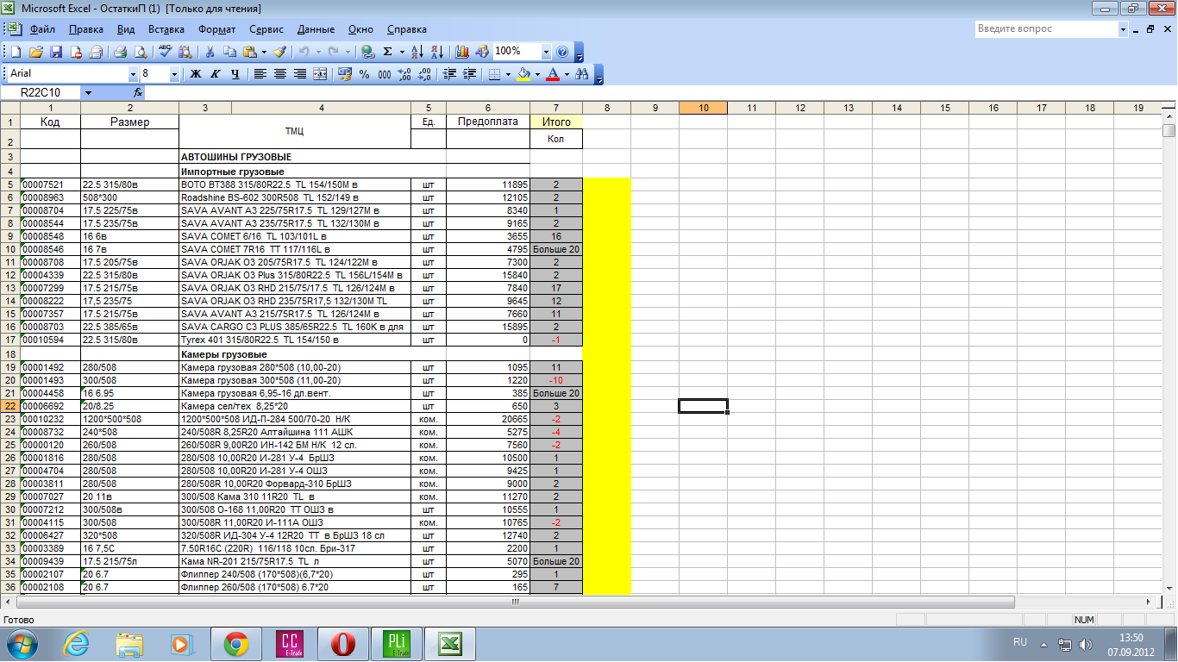Open the Borders style dropdown arrow
Image resolution: width=1178 pixels, height=662 pixels.
pyautogui.click(x=508, y=74)
